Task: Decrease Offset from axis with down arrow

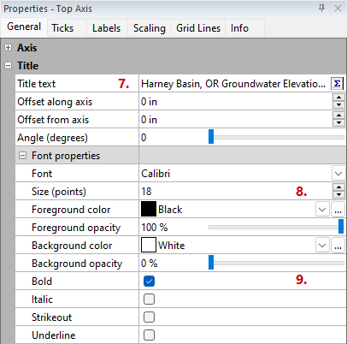Action: tap(338, 122)
